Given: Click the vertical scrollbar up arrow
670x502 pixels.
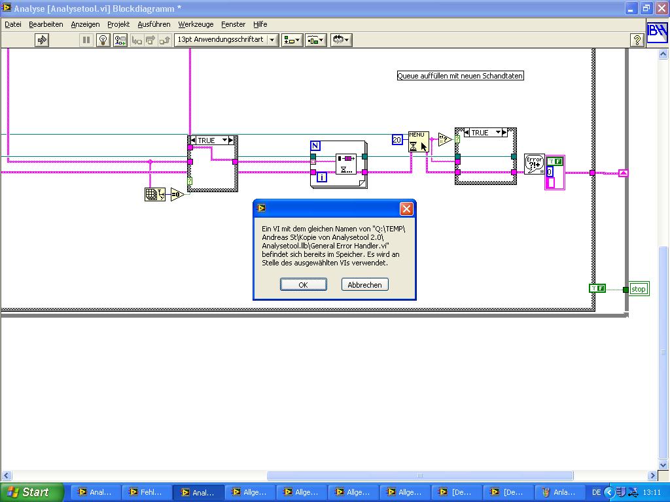Looking at the screenshot, I should coord(663,54).
